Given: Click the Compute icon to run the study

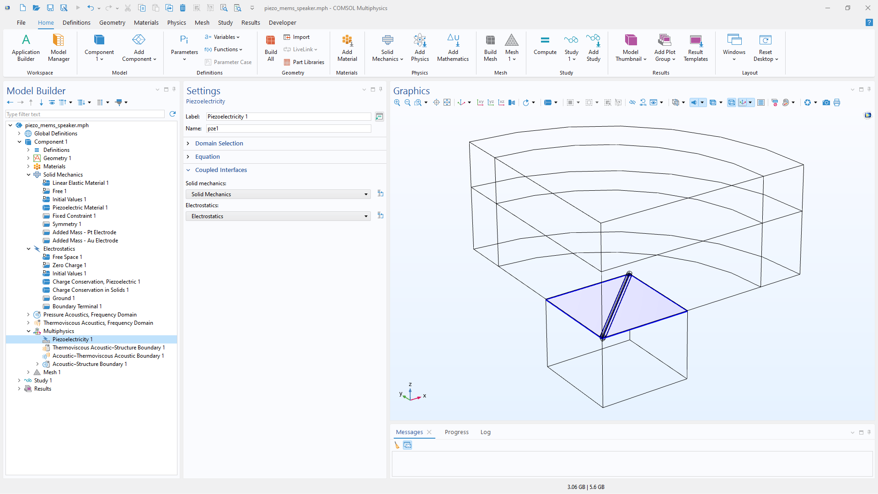Looking at the screenshot, I should click(545, 48).
